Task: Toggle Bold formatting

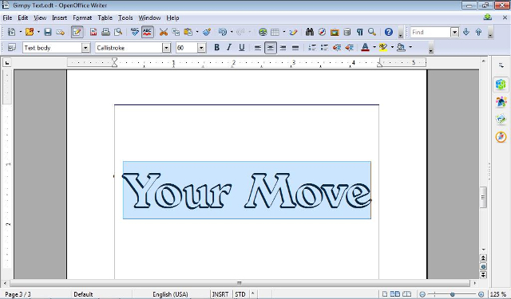Action: point(216,48)
